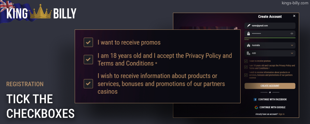Toggle password visibility eye icon
310x124 pixels.
tap(292, 33)
